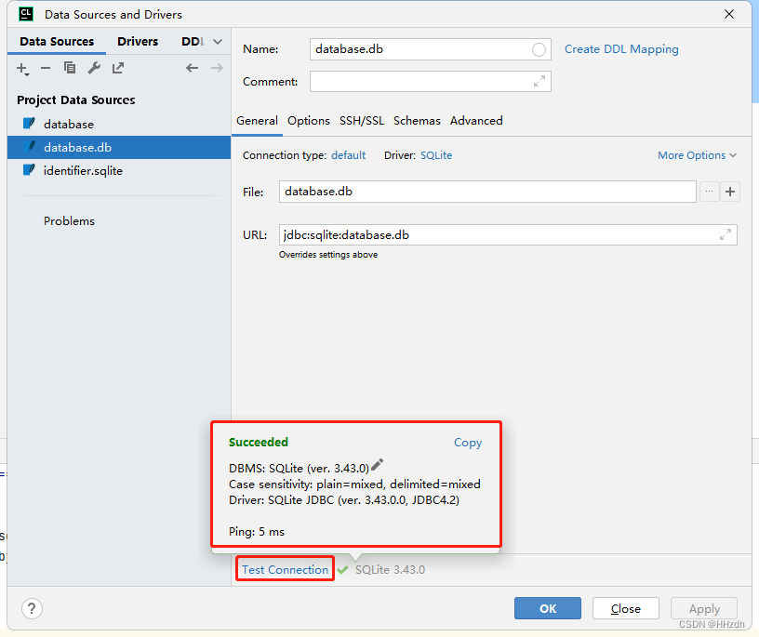Duplicate the data source via copy icon
759x637 pixels.
tap(70, 68)
